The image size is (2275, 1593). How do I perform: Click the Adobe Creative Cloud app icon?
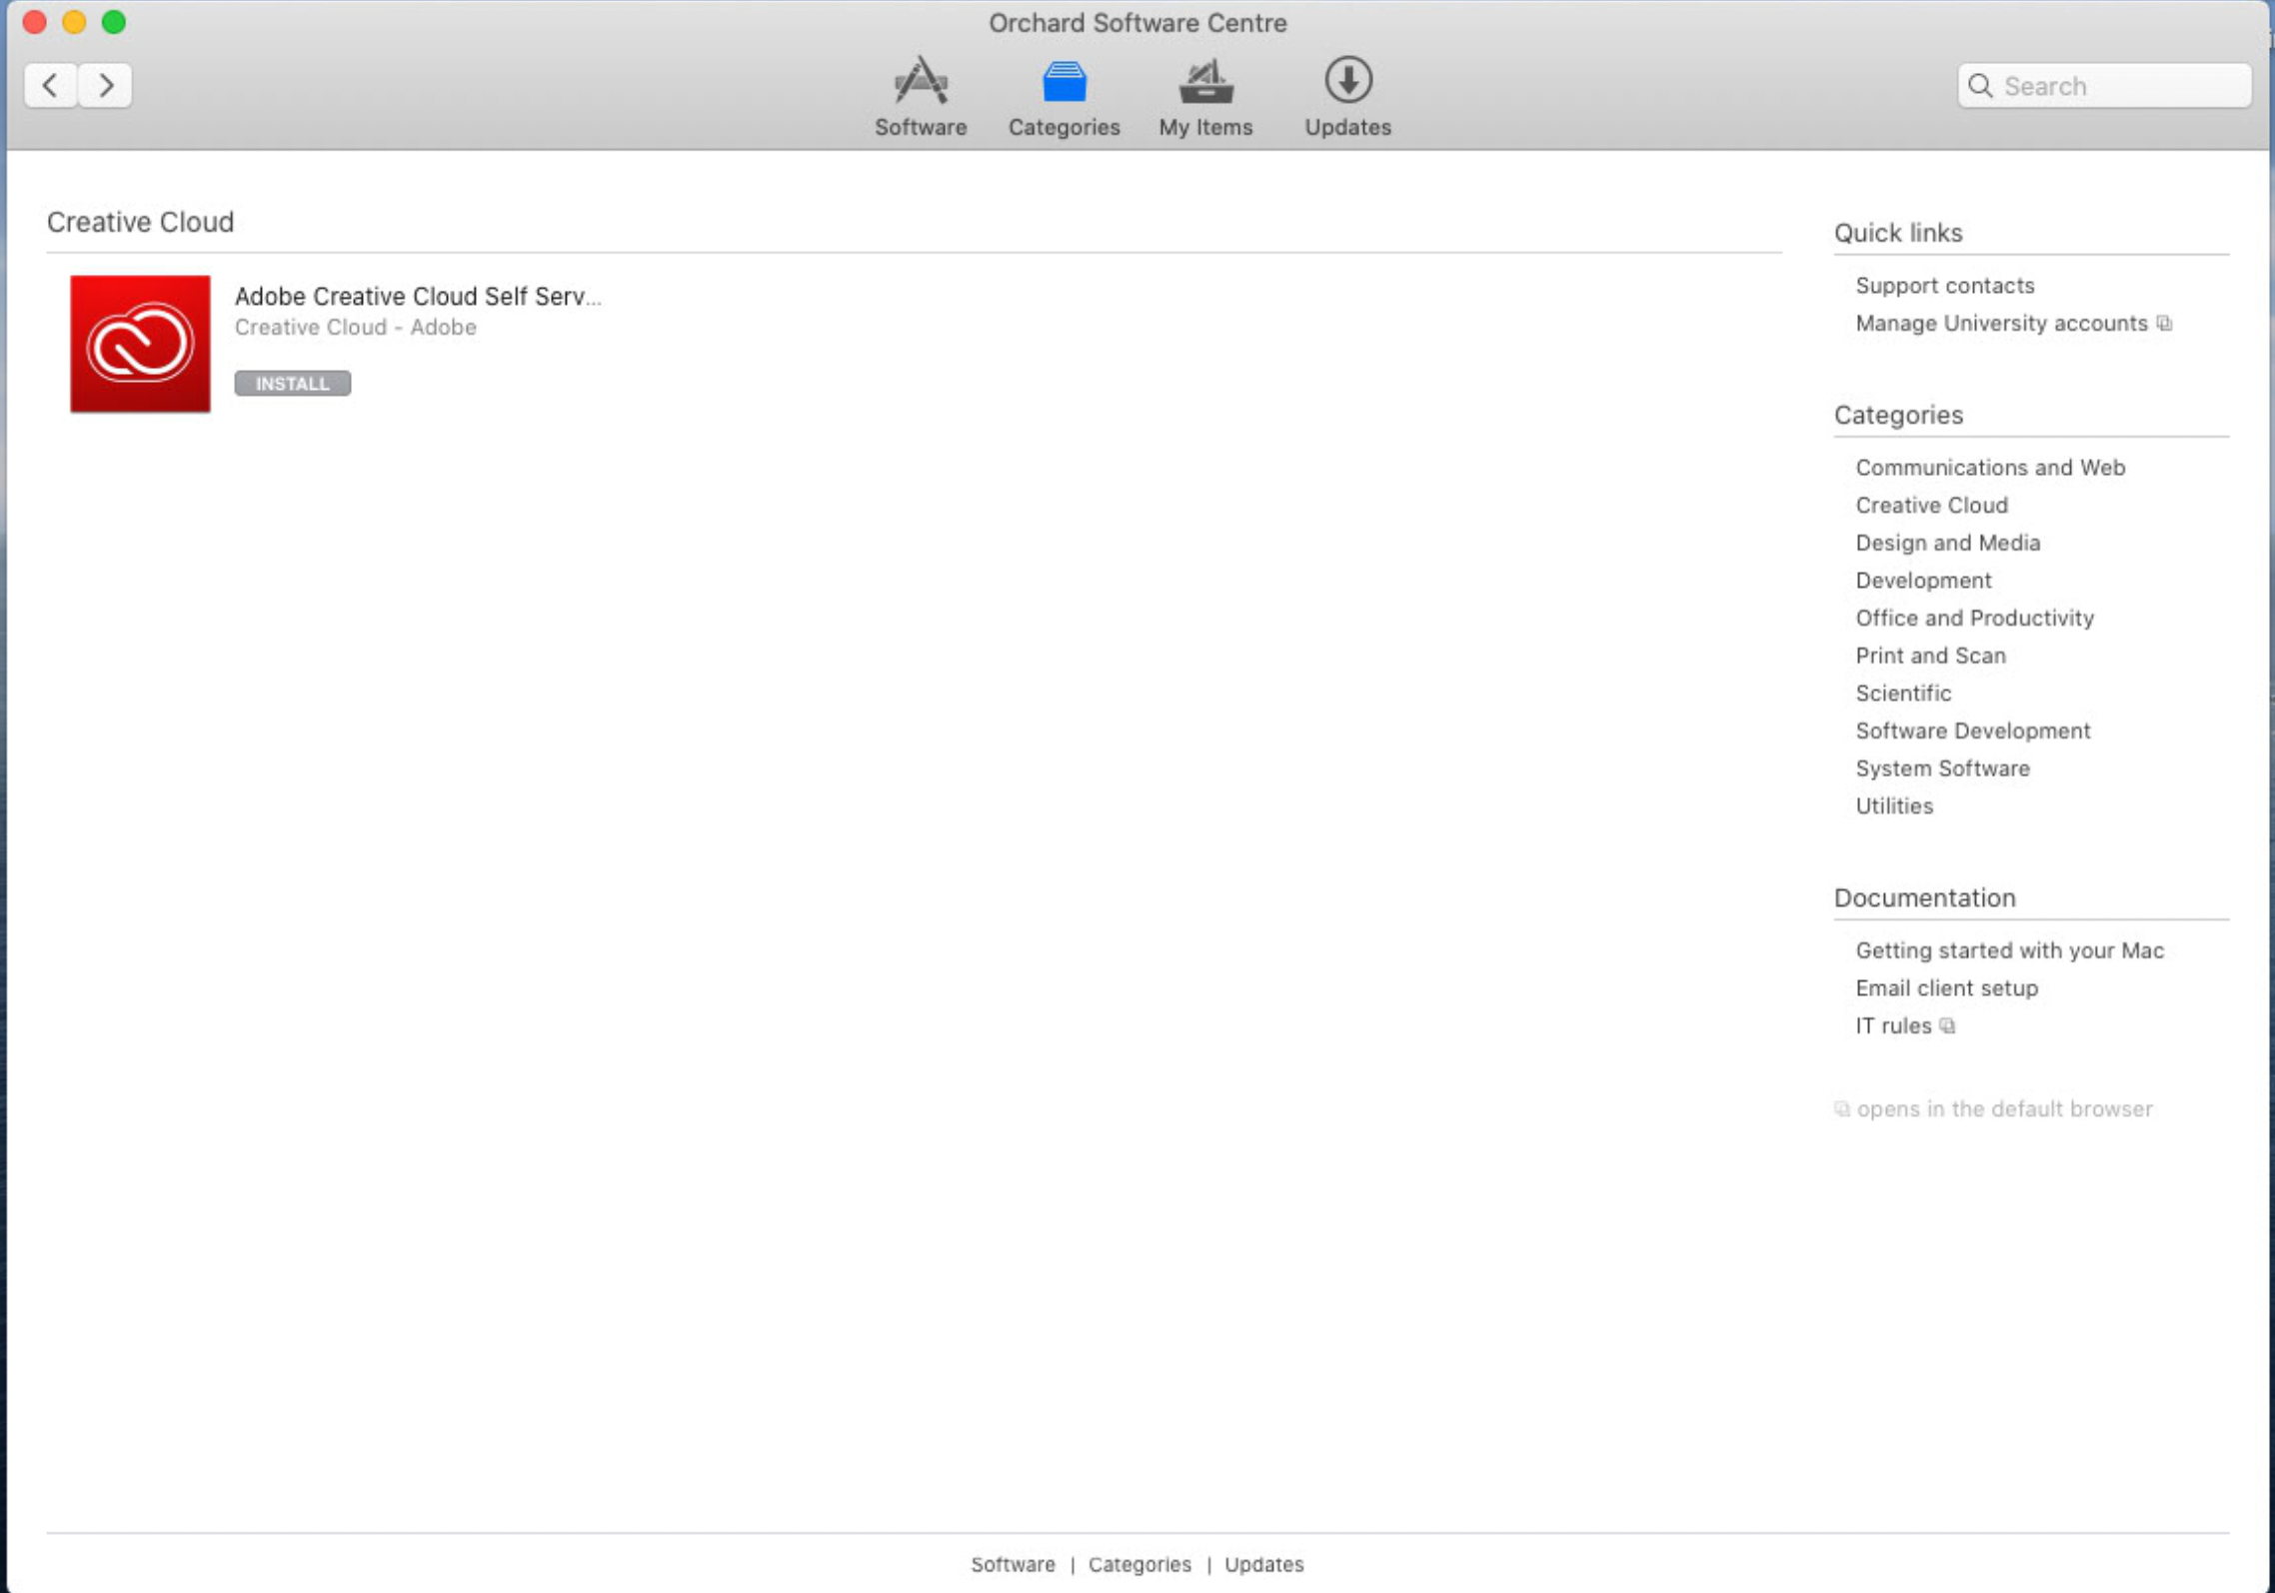(x=140, y=344)
